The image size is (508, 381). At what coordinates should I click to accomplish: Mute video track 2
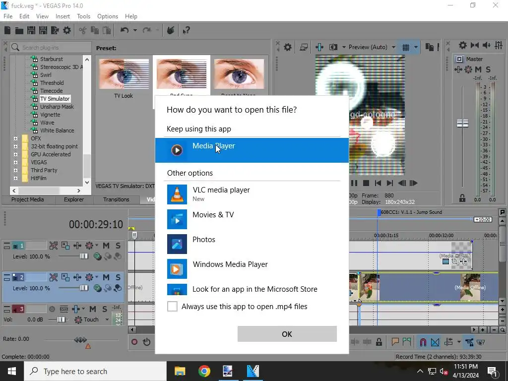(106, 277)
